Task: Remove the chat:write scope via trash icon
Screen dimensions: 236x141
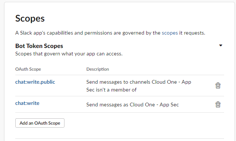Action: click(218, 105)
